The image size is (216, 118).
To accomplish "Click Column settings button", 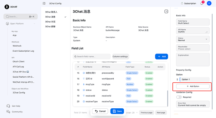I will tap(121, 56).
